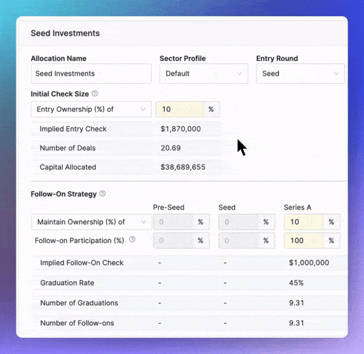
Task: Click the Implied Follow-On Check value $1,000,000
Action: coord(309,262)
